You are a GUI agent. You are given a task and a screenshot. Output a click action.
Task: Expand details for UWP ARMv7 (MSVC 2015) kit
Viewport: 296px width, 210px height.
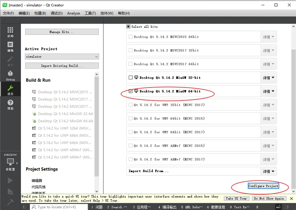(269, 146)
